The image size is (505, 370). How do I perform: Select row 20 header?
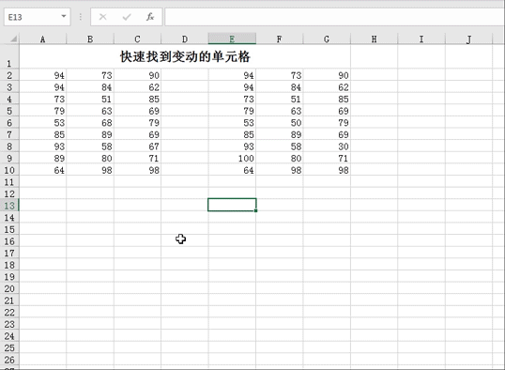coord(9,288)
